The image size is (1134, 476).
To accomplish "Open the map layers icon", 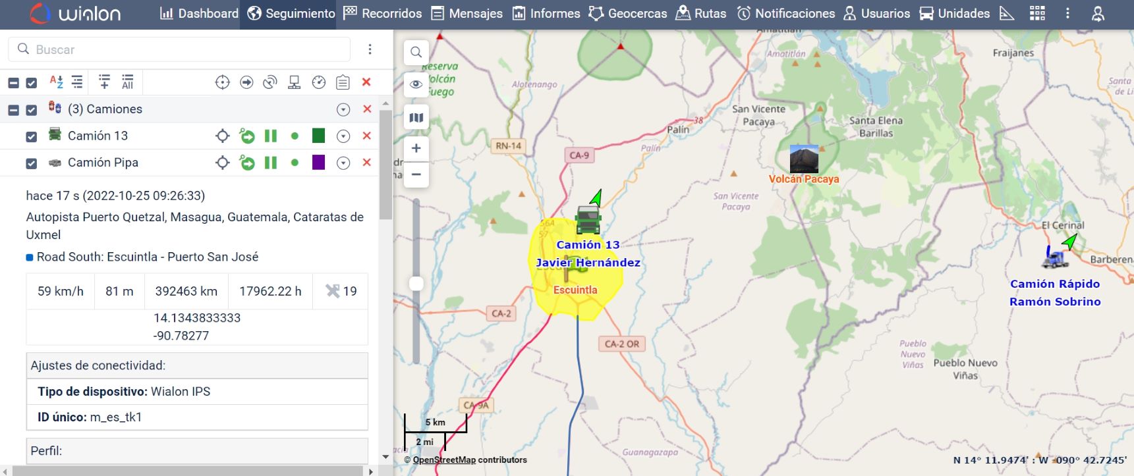I will [416, 118].
